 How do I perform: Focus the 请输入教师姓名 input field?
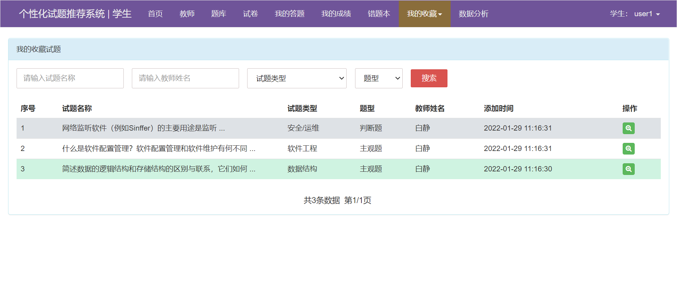coord(185,78)
